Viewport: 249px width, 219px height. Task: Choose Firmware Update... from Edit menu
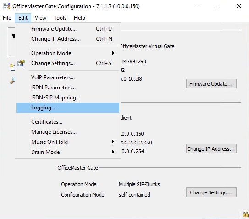click(68, 29)
